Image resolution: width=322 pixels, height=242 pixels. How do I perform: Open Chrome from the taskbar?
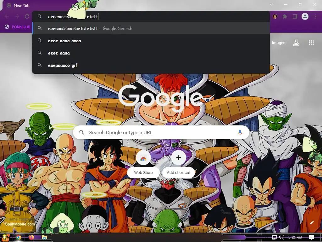click(x=19, y=238)
